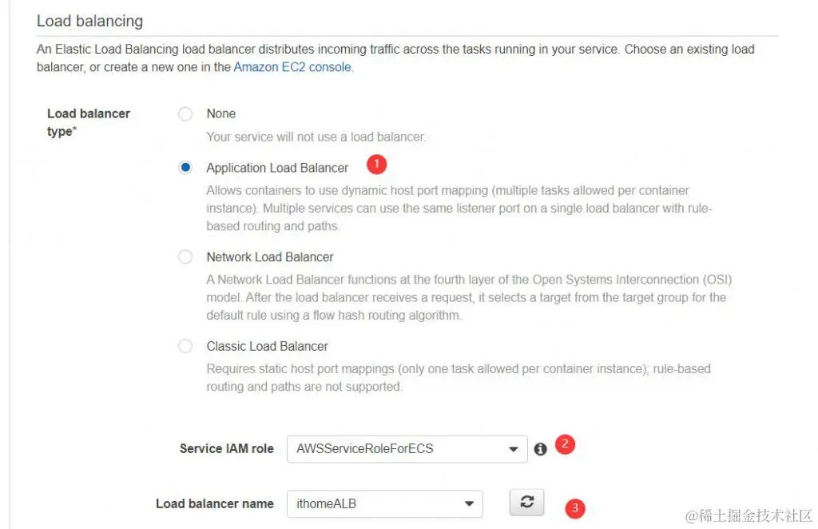This screenshot has height=529, width=818.
Task: Click the Classic Load Balancer description paragraph
Action: click(x=459, y=378)
